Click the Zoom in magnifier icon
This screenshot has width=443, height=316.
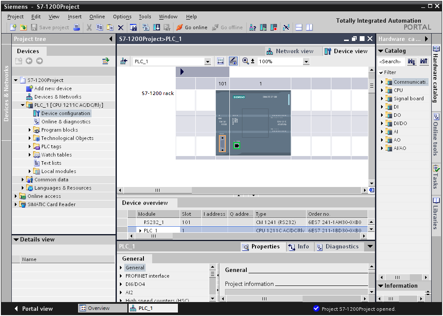(245, 61)
